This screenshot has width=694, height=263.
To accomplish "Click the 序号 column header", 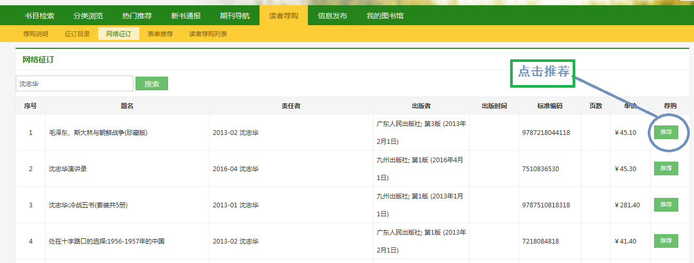I will (30, 106).
